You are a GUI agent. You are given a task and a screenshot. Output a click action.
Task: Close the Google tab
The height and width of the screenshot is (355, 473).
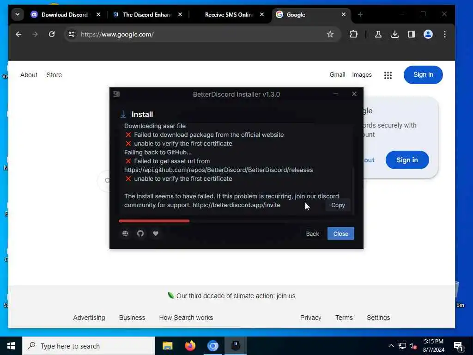344,14
